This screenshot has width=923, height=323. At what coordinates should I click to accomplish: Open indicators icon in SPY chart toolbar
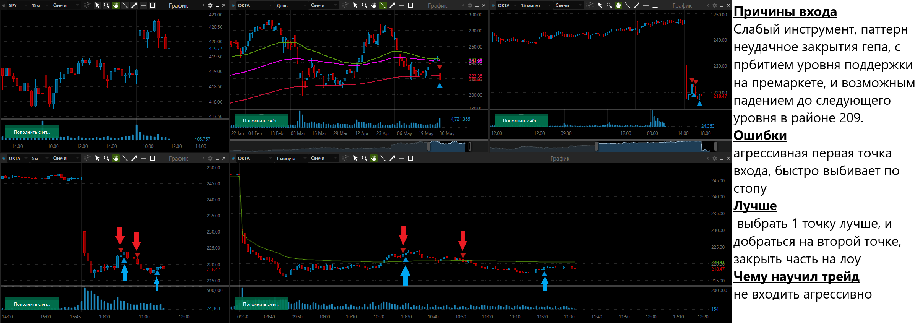87,5
